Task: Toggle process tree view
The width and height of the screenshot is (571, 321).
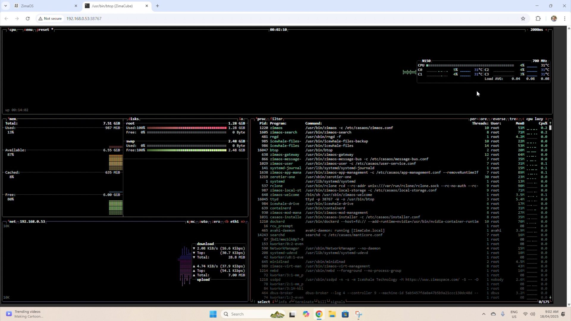Action: [x=514, y=119]
